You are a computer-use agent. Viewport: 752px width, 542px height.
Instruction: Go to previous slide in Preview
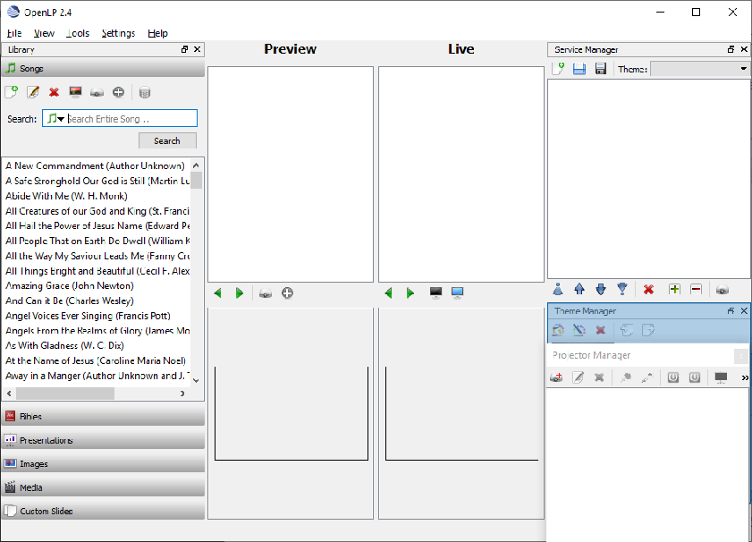point(218,293)
